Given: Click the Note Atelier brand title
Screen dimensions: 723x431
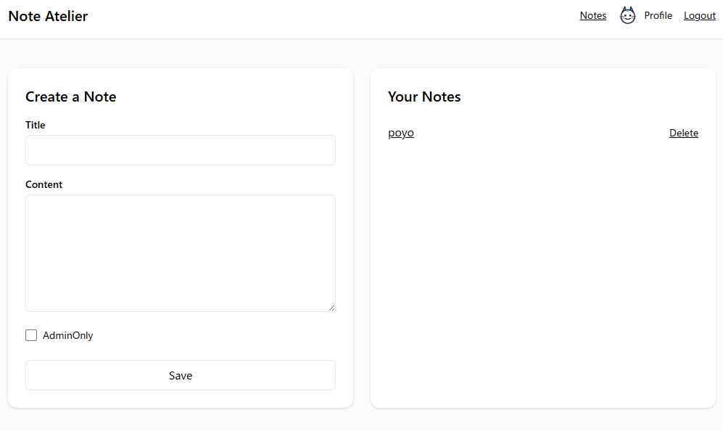Looking at the screenshot, I should tap(48, 16).
